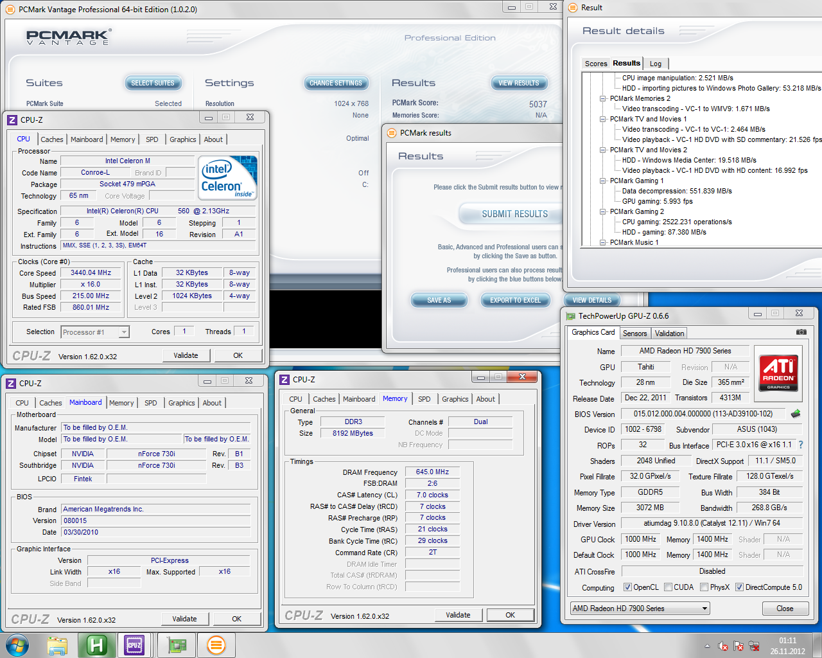The image size is (822, 658).
Task: Open the Processor #1 selection dropdown
Action: click(124, 332)
